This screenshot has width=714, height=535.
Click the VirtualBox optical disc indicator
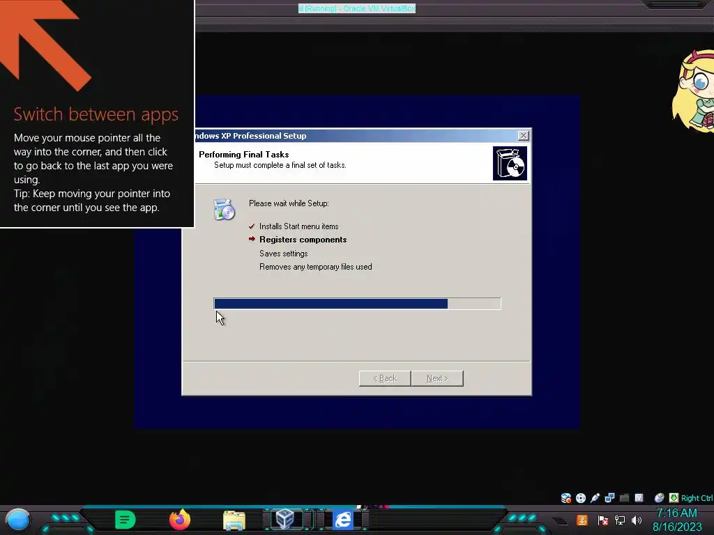point(581,497)
